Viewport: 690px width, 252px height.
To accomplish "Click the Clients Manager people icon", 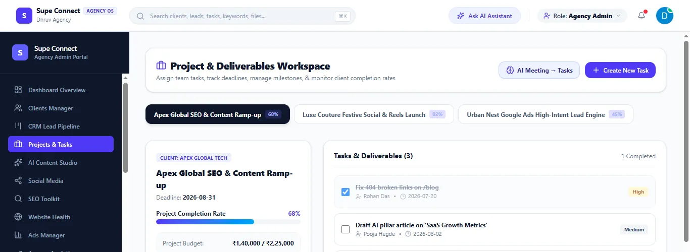I will coord(18,108).
